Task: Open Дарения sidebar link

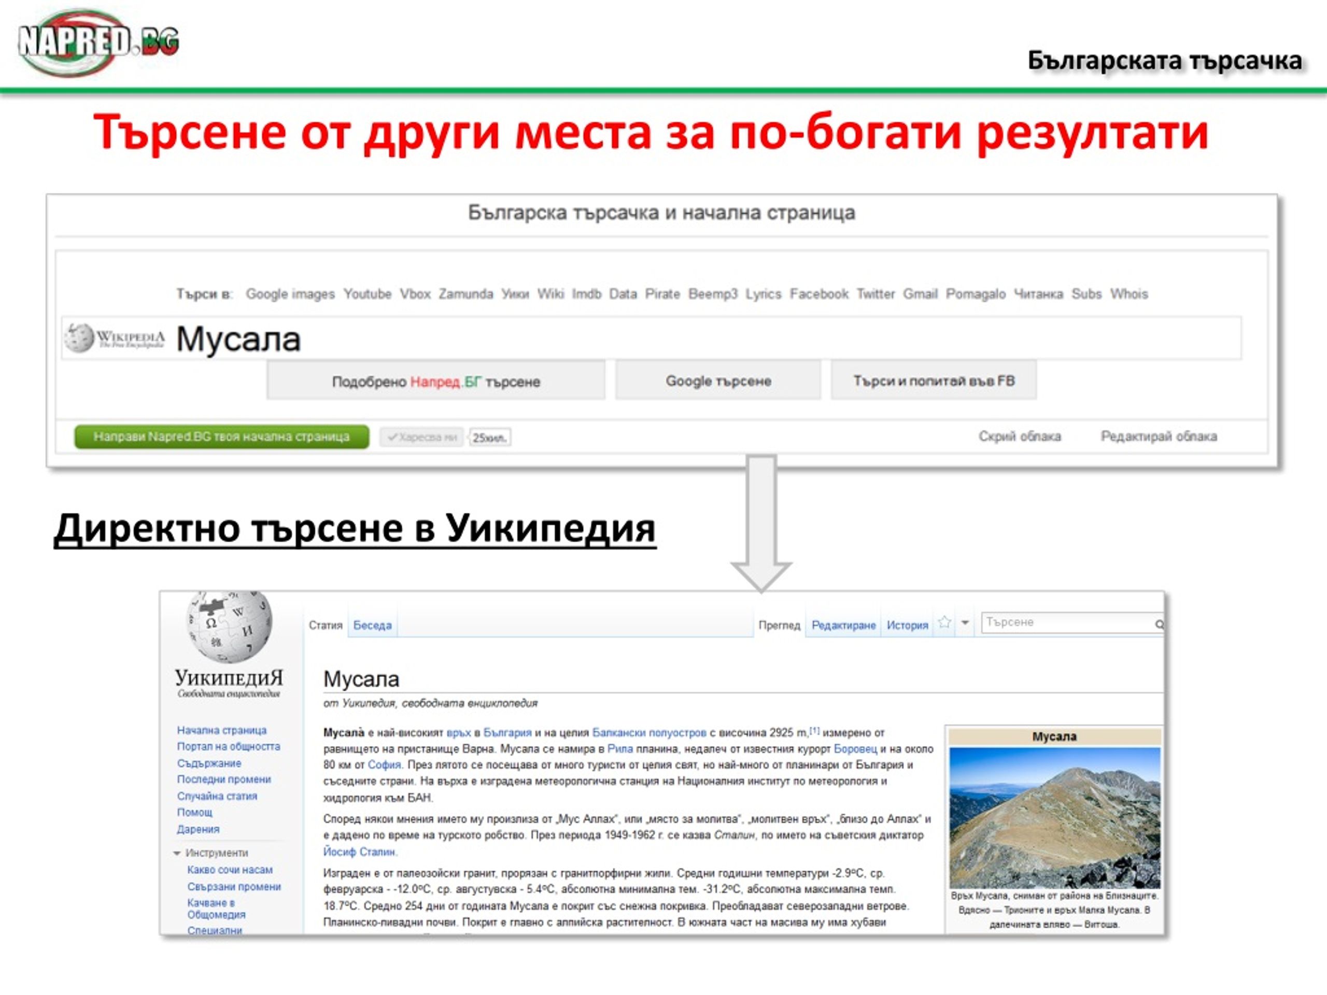Action: 198,829
